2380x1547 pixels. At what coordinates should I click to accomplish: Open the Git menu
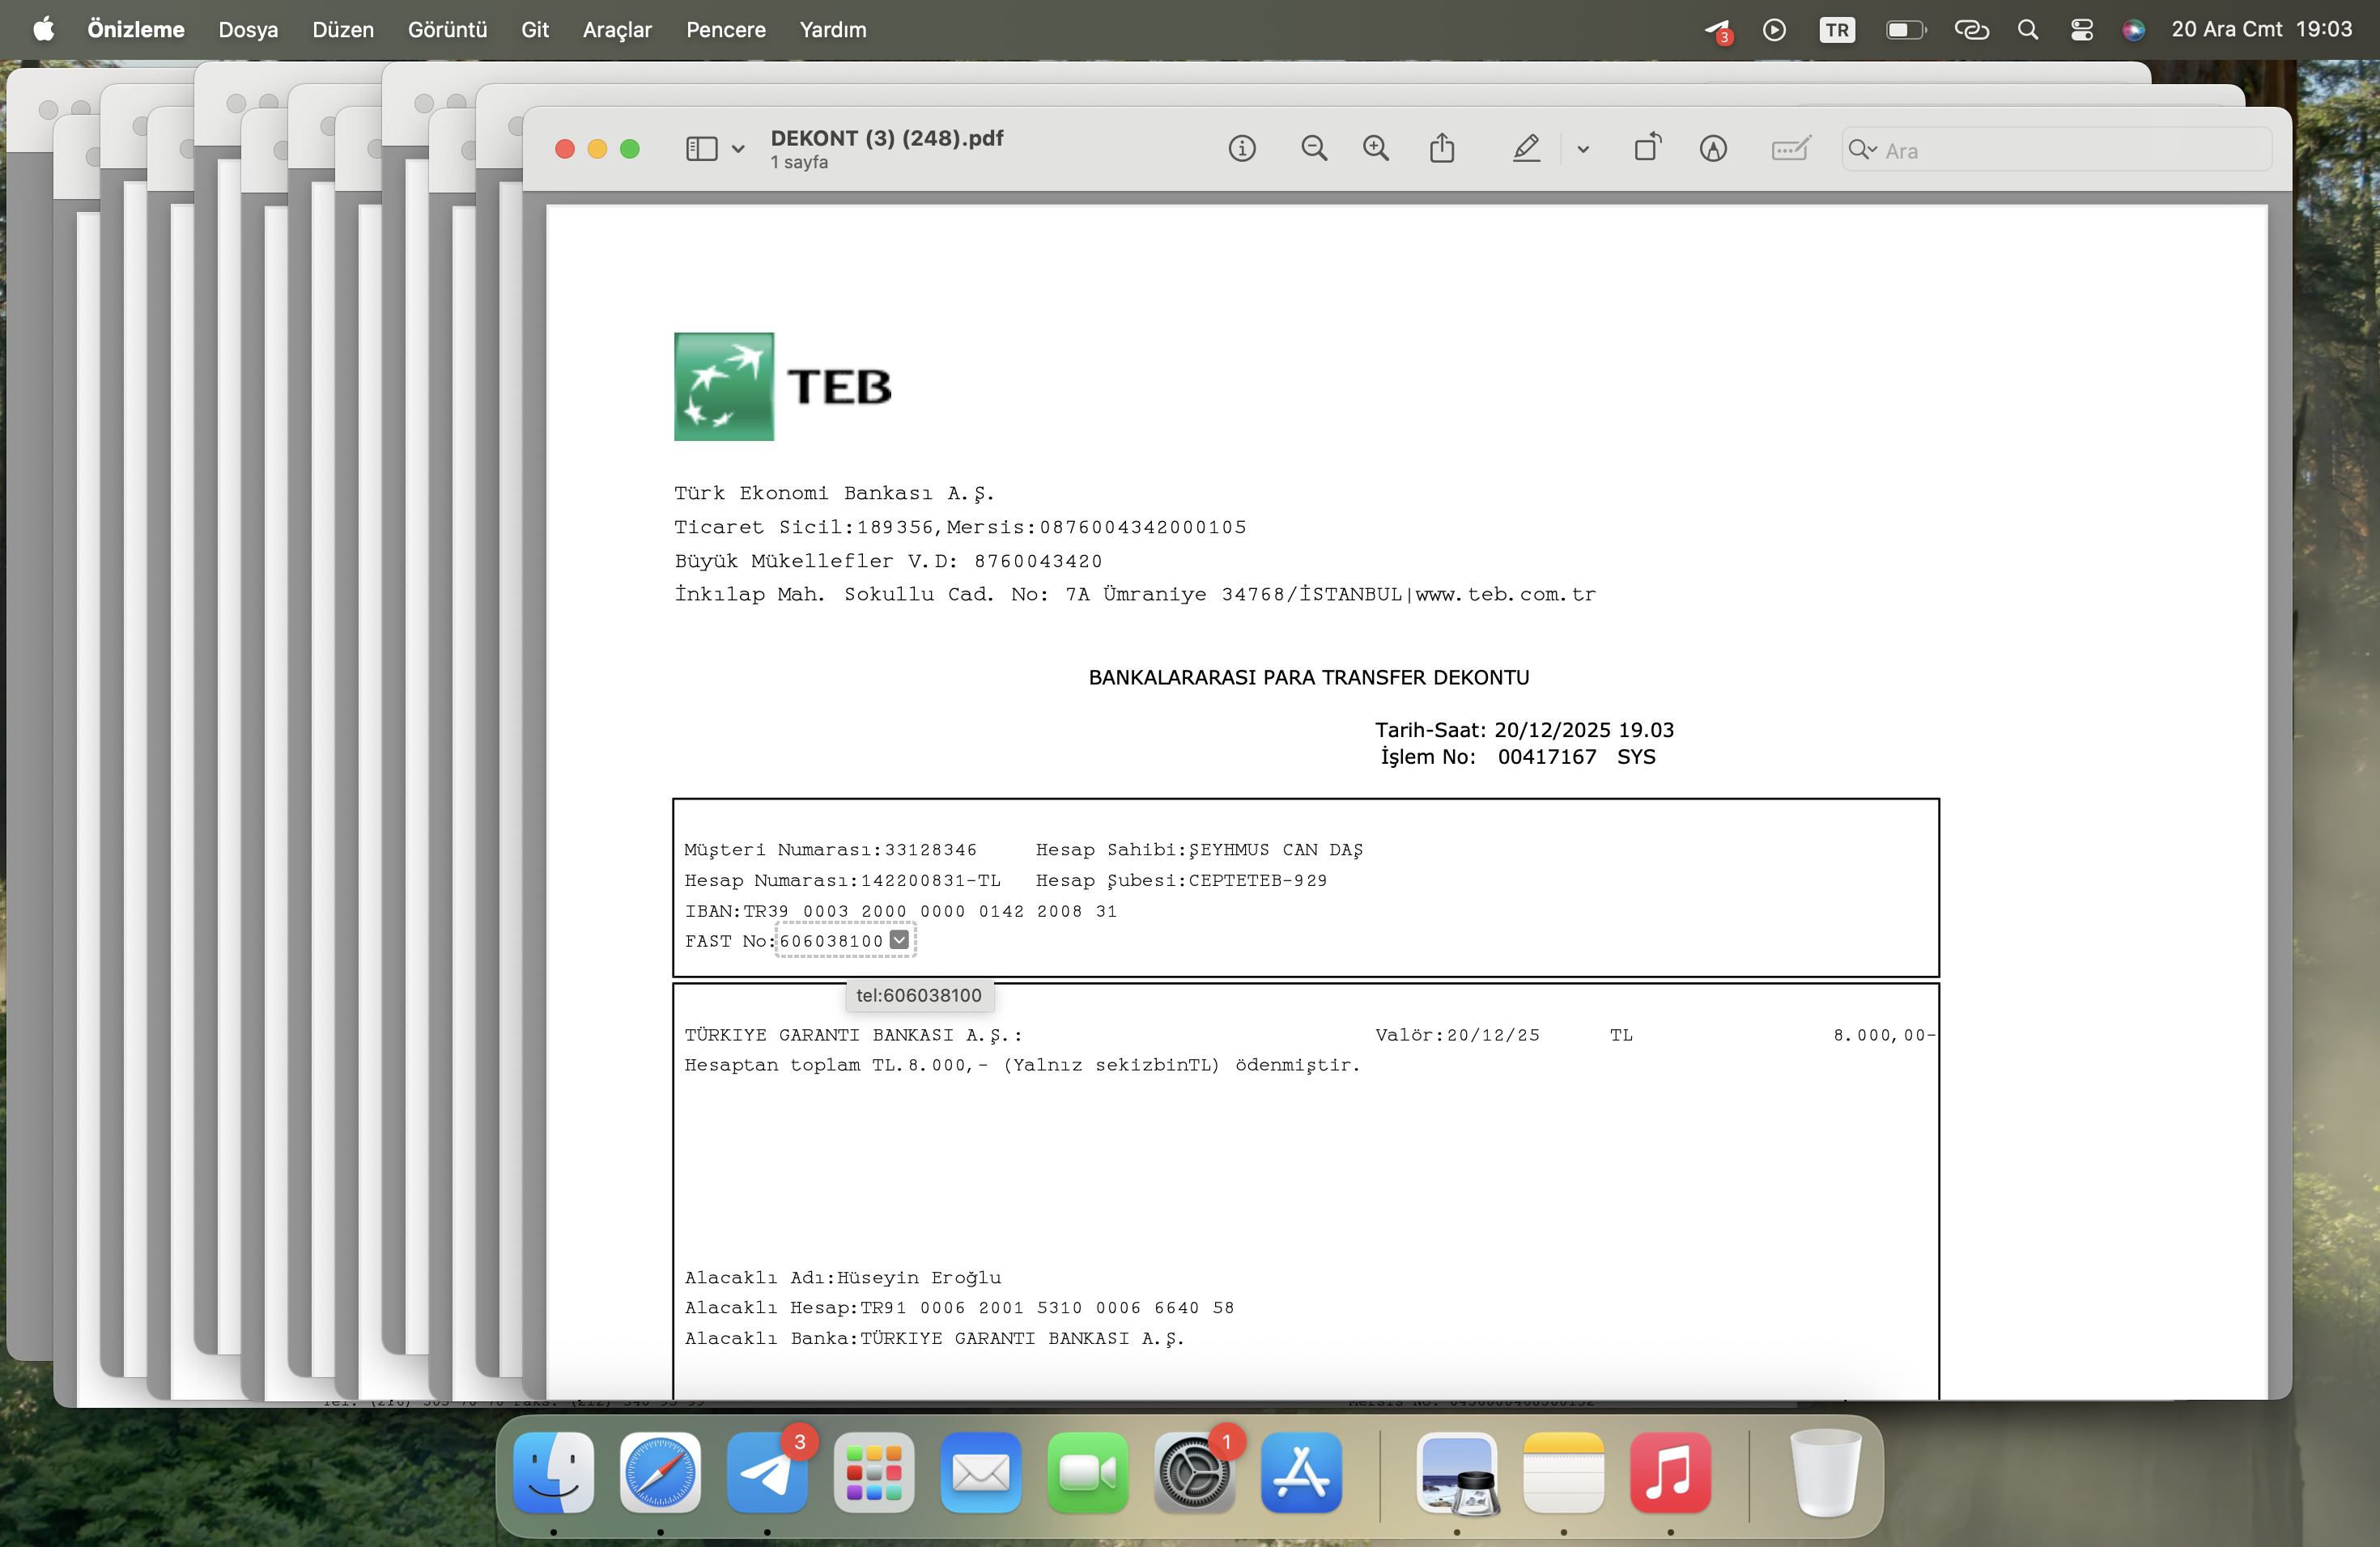coord(535,30)
